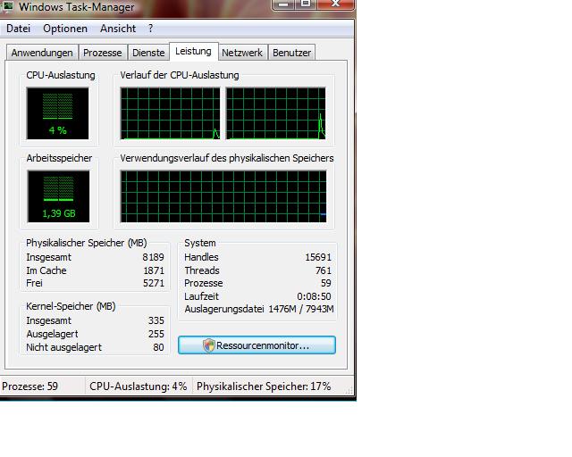Select the Handles value 15691
This screenshot has width=572, height=457.
tap(318, 257)
